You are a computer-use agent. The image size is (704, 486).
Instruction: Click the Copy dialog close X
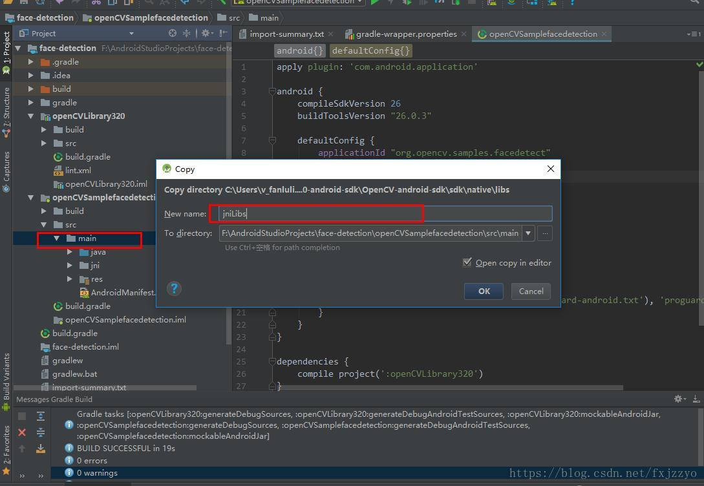coord(550,169)
